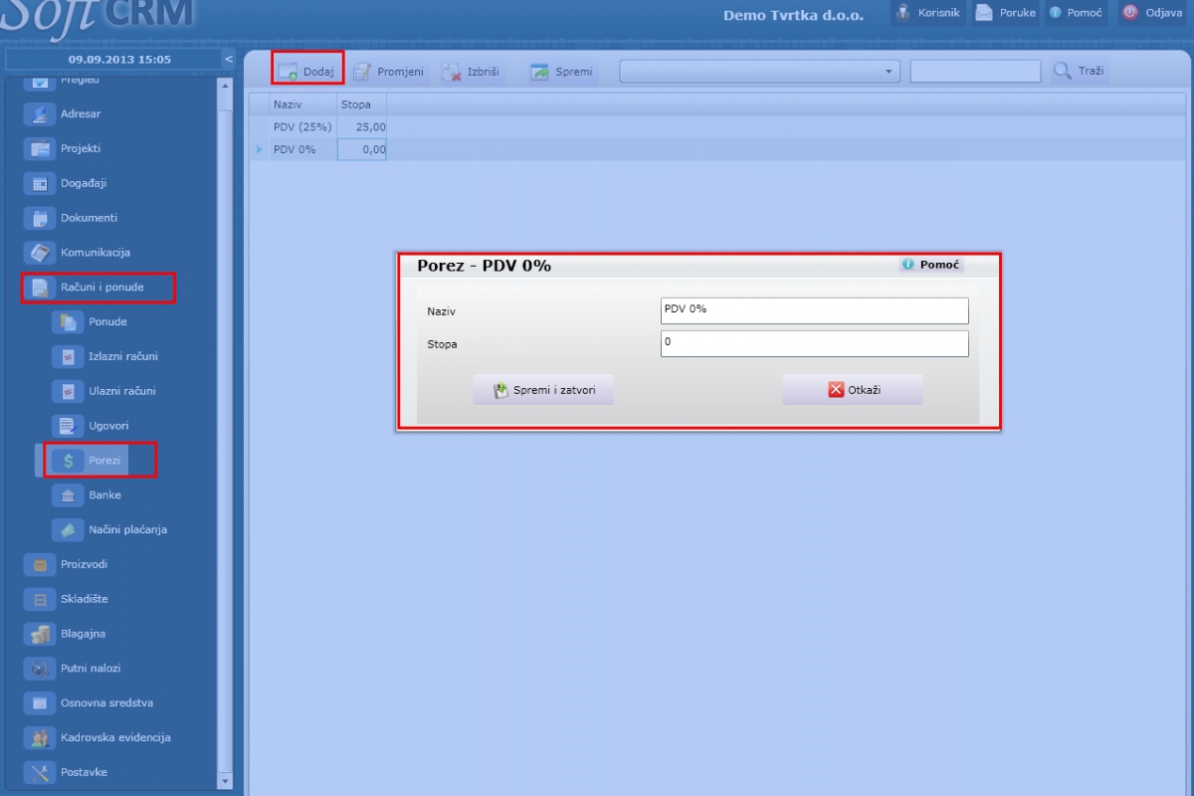Open the Proizvodi icon
1194x796 pixels.
point(40,564)
